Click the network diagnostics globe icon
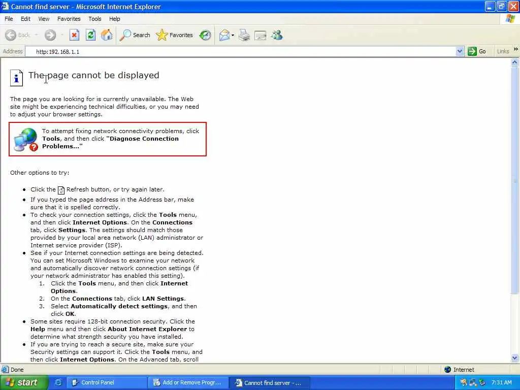The image size is (520, 390). pos(26,140)
